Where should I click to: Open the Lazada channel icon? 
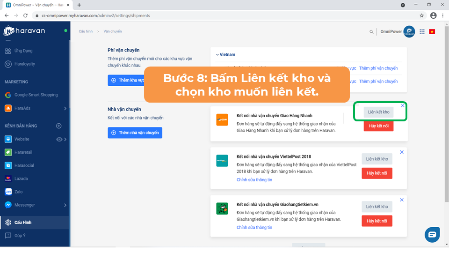(x=8, y=179)
